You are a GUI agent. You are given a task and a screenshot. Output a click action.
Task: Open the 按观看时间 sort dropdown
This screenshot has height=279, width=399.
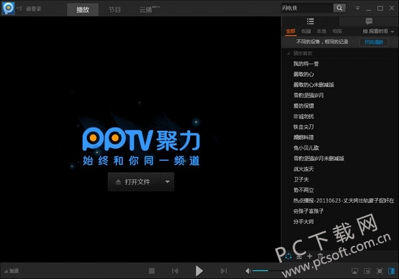coord(378,31)
